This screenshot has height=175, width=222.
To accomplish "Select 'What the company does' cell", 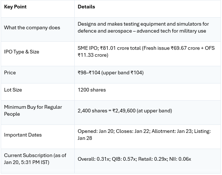I will 32,27.
